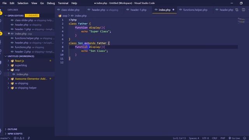Viewport: 249px width, 140px height.
Task: Open the Edit menu
Action: click(x=12, y=3)
